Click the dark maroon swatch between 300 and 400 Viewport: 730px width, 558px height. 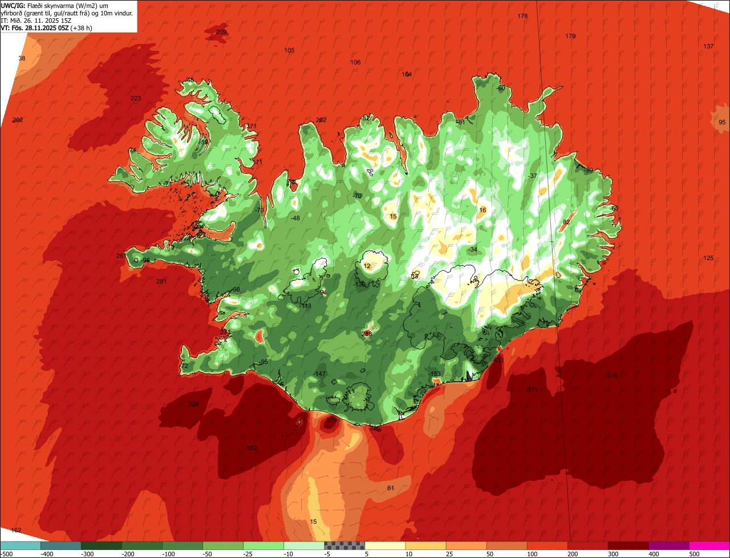(x=628, y=545)
